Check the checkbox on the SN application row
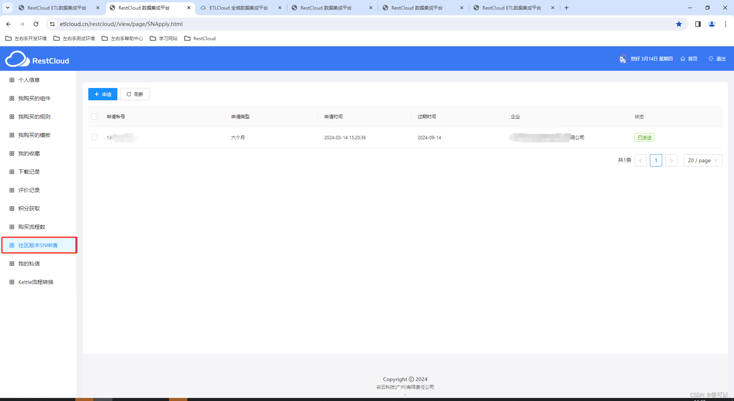This screenshot has height=401, width=734. click(x=94, y=137)
